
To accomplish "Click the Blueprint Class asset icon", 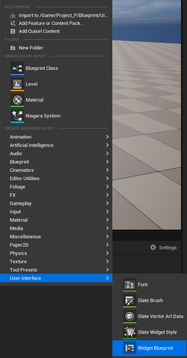I will point(17,68).
